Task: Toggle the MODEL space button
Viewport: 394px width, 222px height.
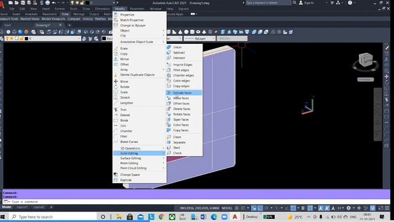Action: (227, 208)
